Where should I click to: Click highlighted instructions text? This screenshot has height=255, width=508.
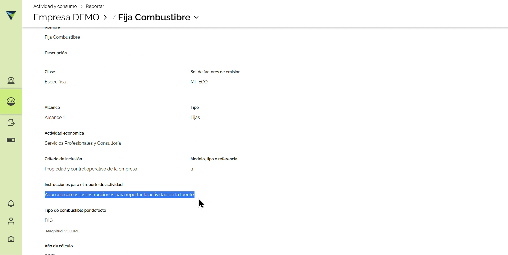coord(120,195)
